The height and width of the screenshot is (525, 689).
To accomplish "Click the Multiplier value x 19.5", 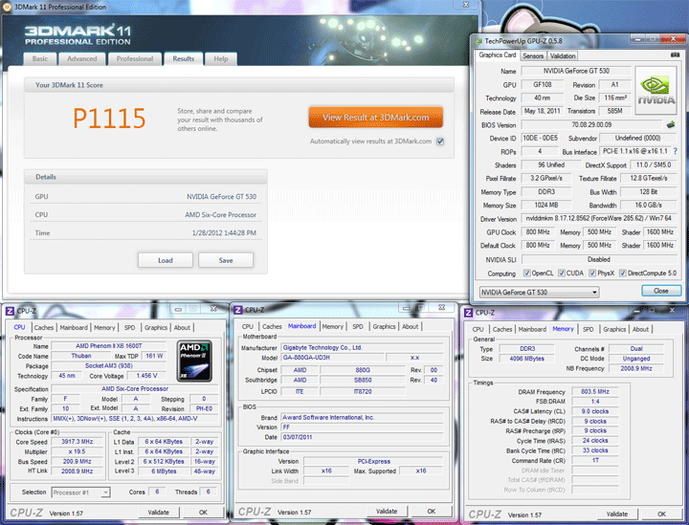I will 78,451.
